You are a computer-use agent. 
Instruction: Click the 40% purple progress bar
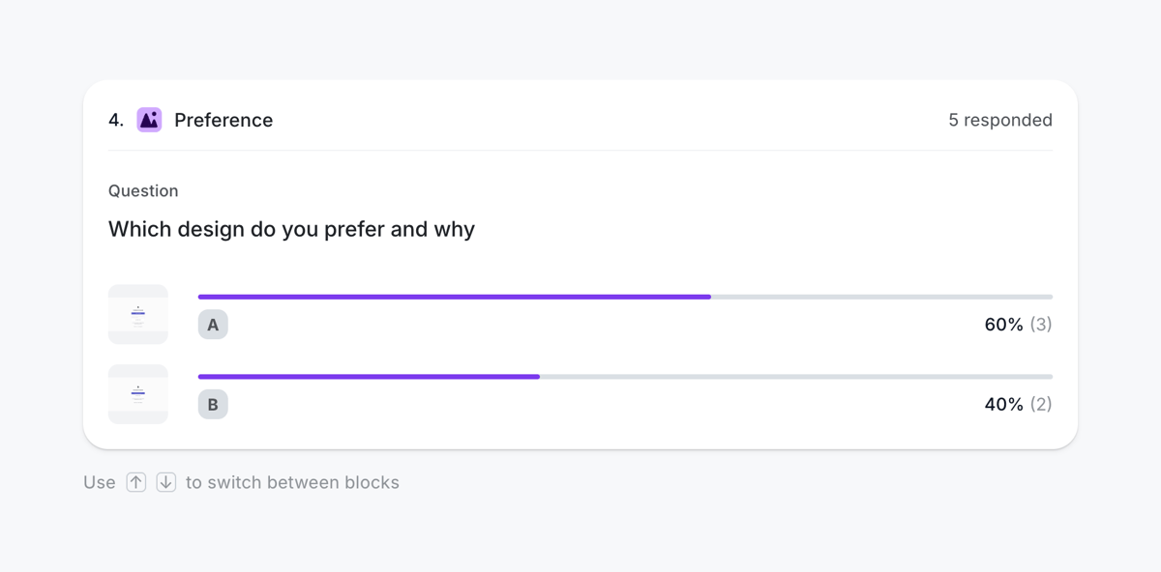click(368, 376)
